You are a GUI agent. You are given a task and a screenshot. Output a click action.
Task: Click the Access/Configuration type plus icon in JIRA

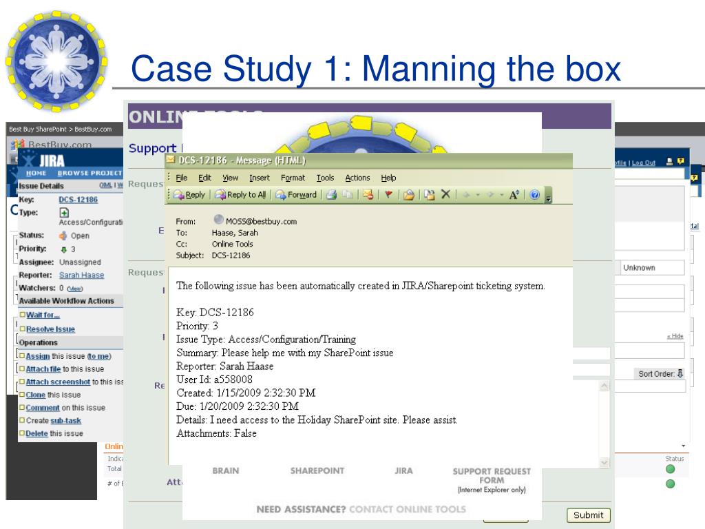[x=64, y=213]
